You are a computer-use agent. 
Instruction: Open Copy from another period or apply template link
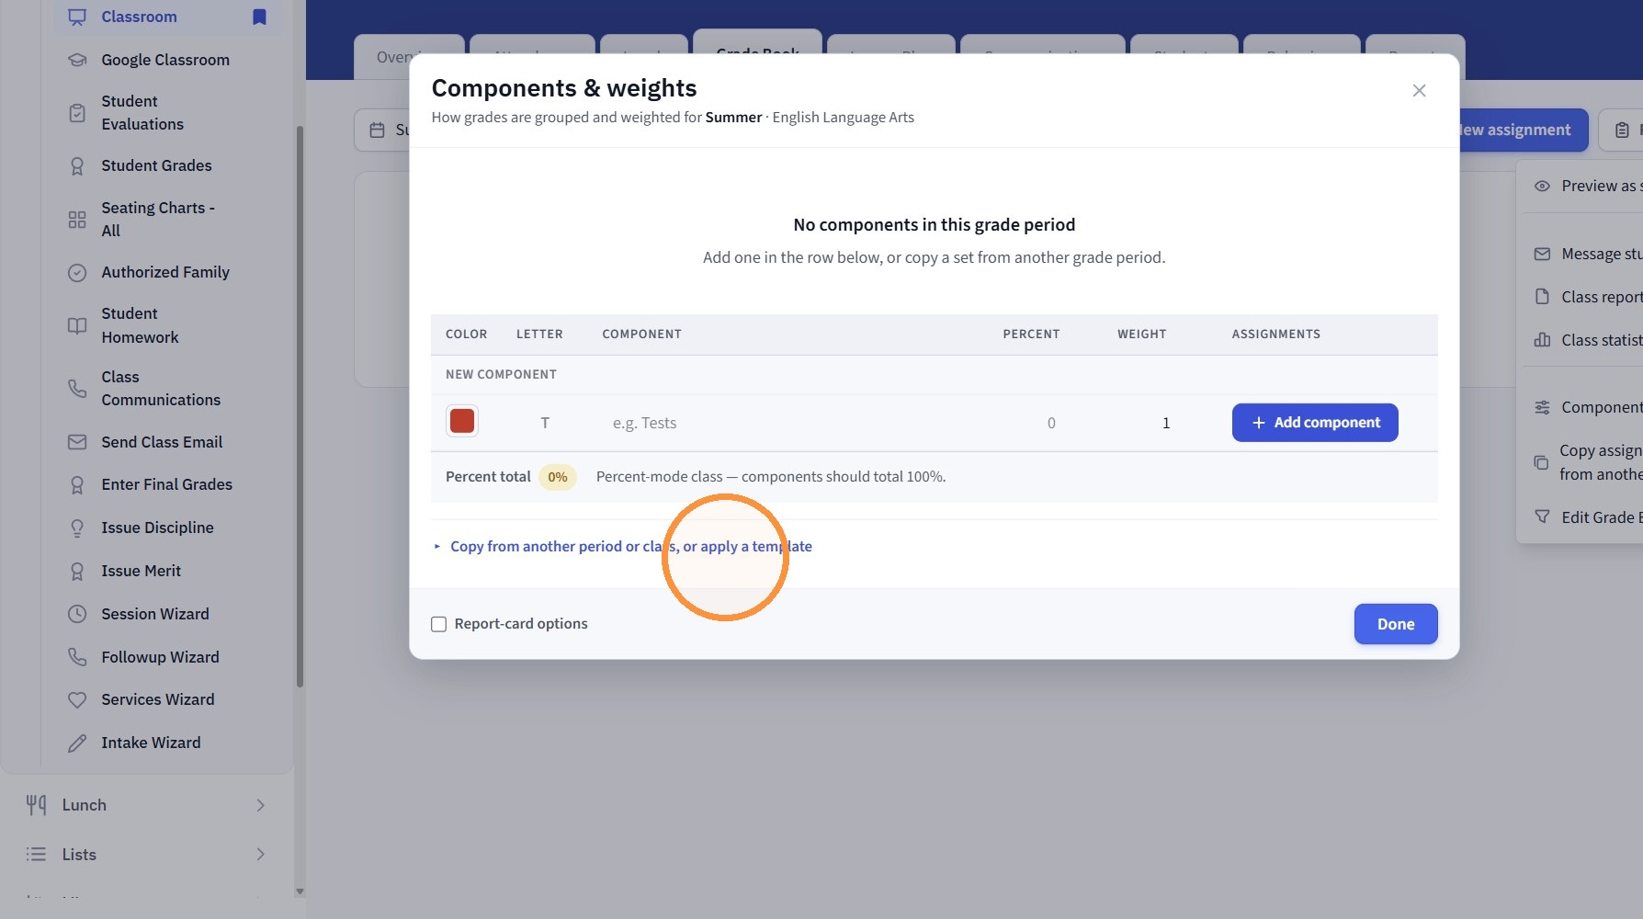[631, 547]
